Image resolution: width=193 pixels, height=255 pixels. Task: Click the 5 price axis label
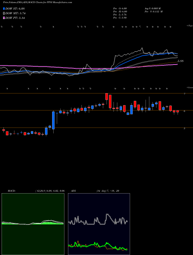pyautogui.click(x=185, y=129)
